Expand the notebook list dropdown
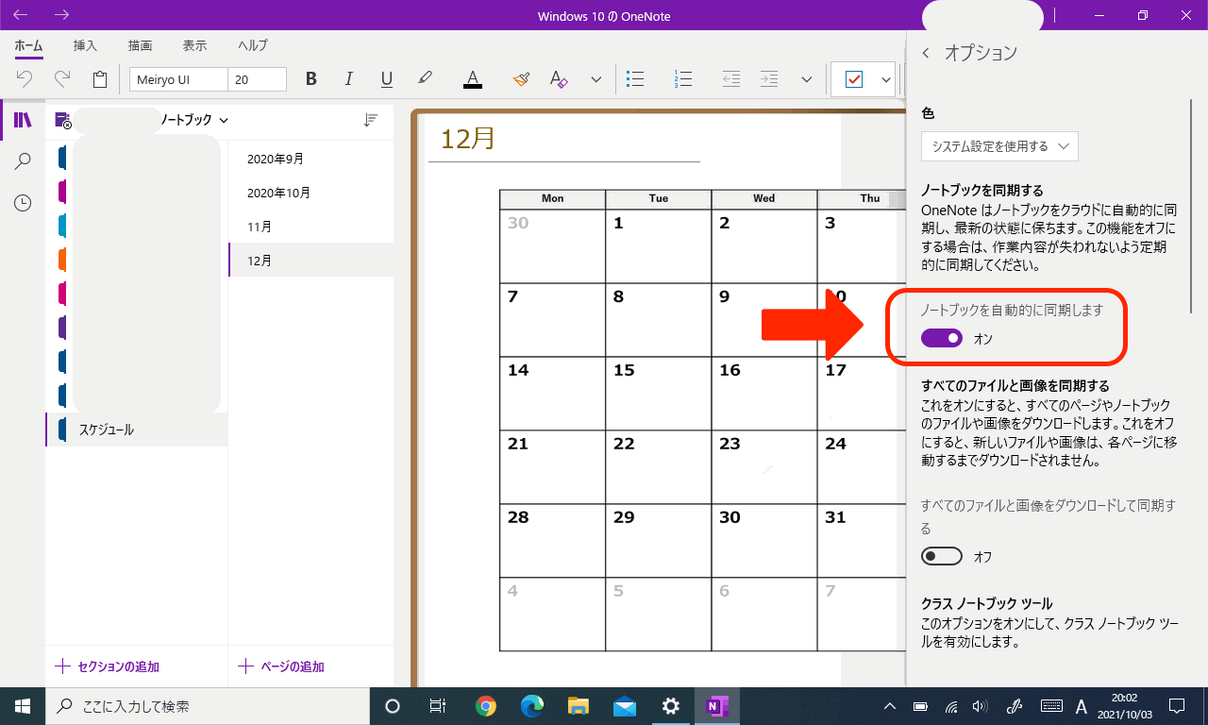 [x=224, y=120]
